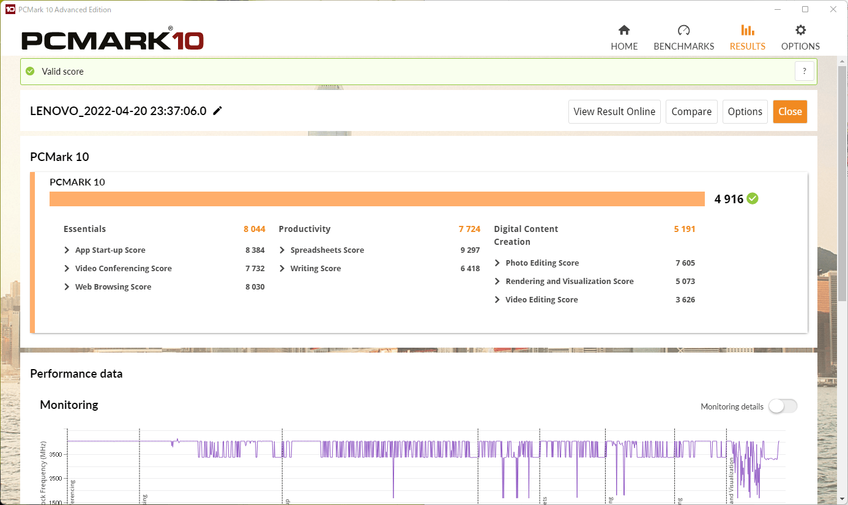This screenshot has width=848, height=505.
Task: Expand Video Conferencing Score details
Action: tap(67, 268)
